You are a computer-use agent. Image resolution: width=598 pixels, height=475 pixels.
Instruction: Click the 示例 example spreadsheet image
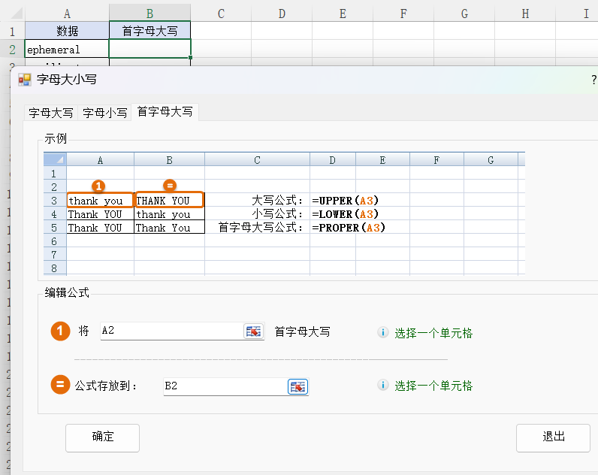tap(284, 213)
